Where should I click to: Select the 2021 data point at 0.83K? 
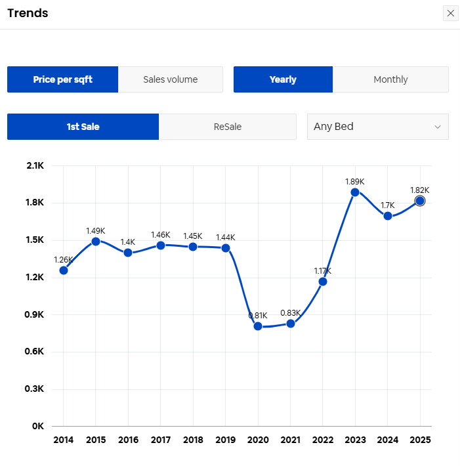(291, 324)
